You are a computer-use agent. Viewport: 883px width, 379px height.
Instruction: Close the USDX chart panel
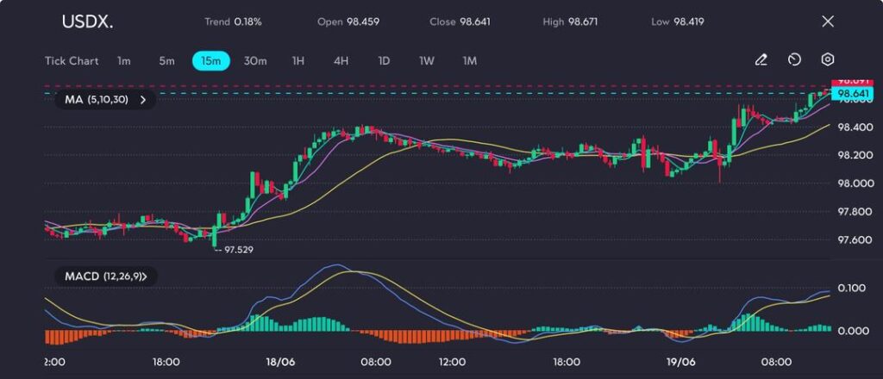(828, 22)
